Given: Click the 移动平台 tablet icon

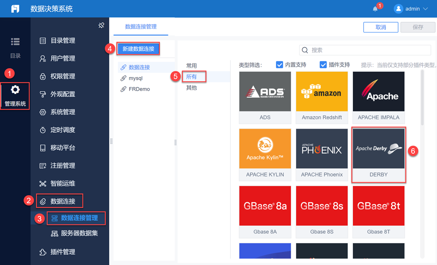Looking at the screenshot, I should pyautogui.click(x=43, y=148).
